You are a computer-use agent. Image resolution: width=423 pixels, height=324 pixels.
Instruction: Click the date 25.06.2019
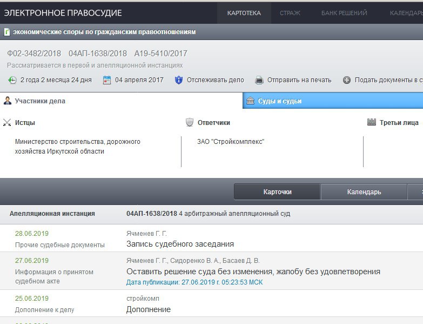tap(32, 299)
